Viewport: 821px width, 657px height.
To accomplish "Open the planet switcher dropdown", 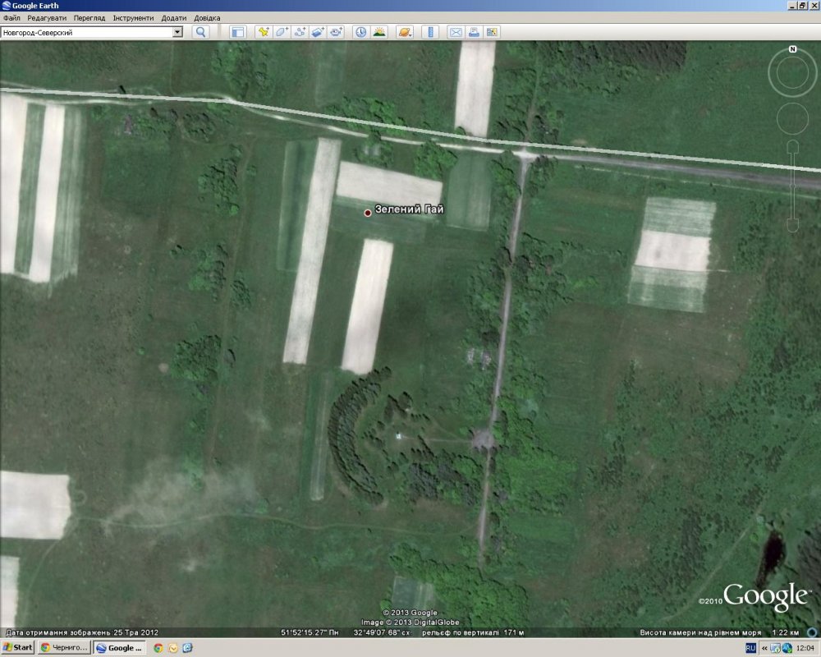I will 404,32.
